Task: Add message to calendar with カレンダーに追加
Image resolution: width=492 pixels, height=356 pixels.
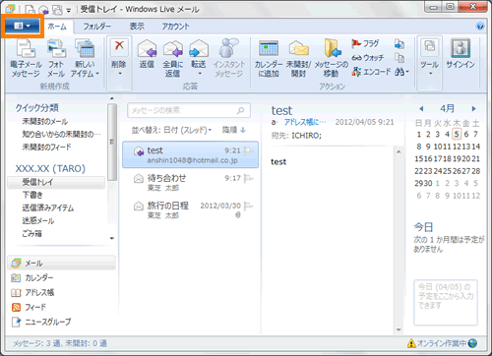Action: coord(269,58)
